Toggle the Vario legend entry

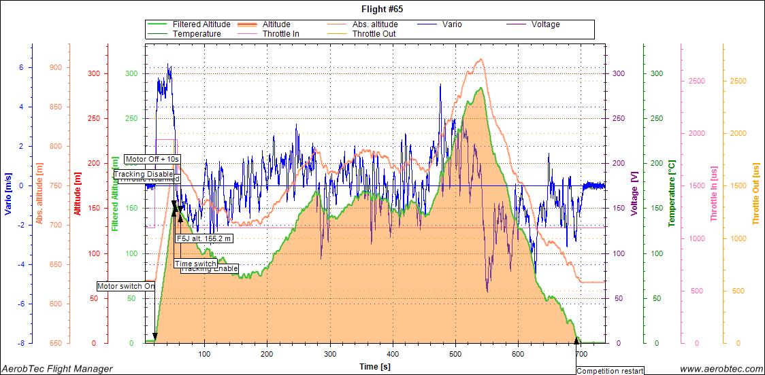450,24
